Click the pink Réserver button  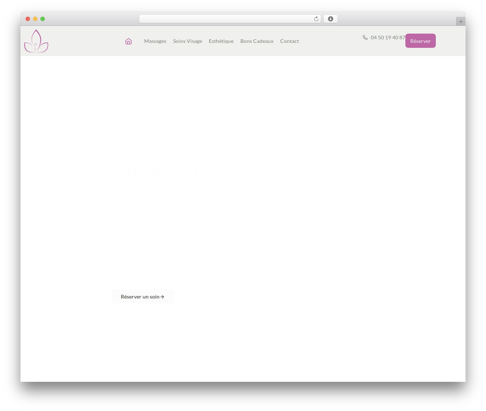pyautogui.click(x=420, y=41)
